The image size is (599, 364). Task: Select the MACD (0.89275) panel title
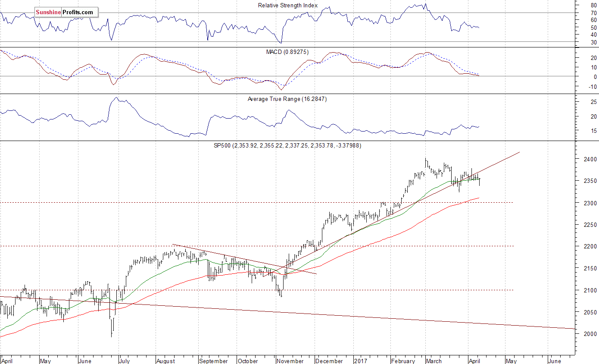pos(287,52)
